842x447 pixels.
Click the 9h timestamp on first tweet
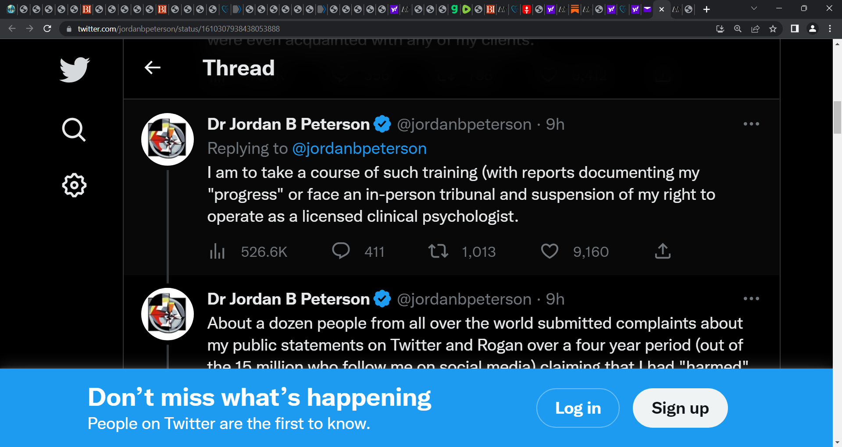[x=555, y=124]
